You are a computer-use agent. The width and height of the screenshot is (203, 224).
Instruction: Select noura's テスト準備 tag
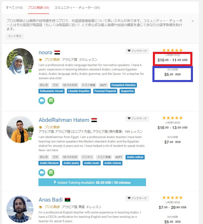coord(89,85)
